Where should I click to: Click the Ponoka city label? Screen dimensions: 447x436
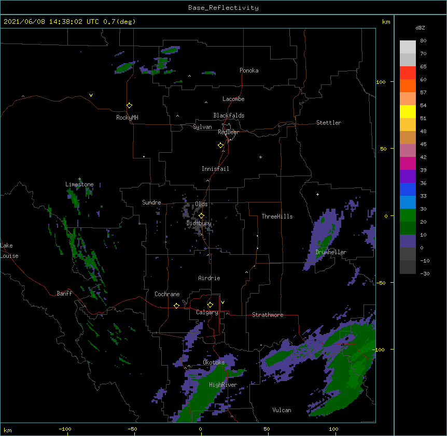(249, 70)
